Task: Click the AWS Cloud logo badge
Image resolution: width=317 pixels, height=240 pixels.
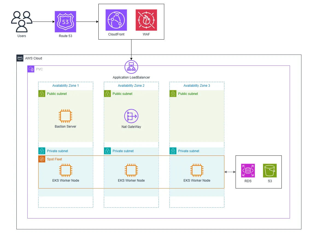Action: [x=19, y=58]
